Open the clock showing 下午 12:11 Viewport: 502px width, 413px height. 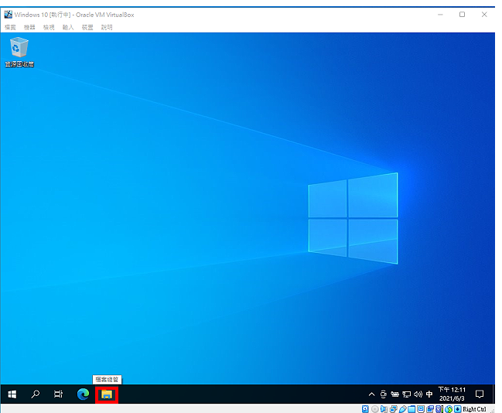tap(452, 394)
